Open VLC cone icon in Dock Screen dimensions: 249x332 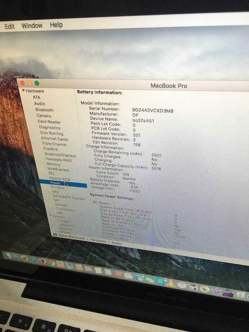171,283
